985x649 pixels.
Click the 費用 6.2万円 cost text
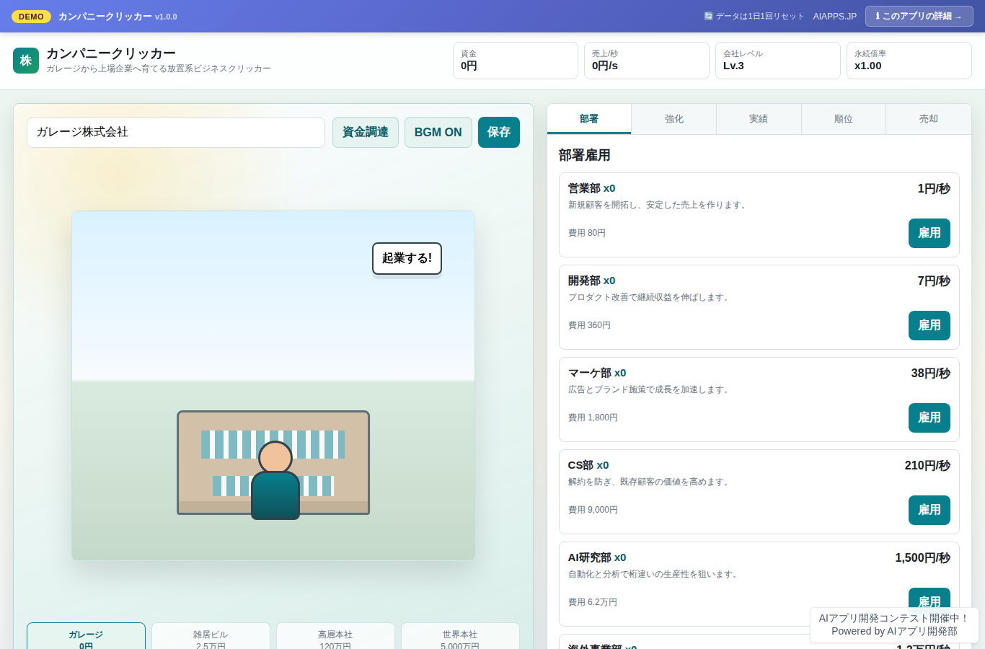593,602
